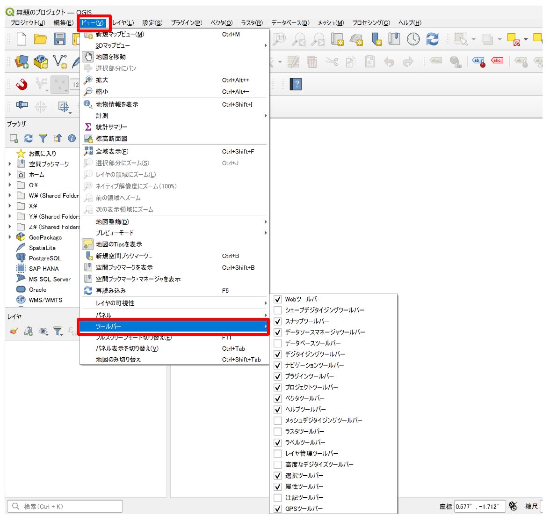550x516 pixels.
Task: Open the プラグイン menu
Action: (187, 23)
